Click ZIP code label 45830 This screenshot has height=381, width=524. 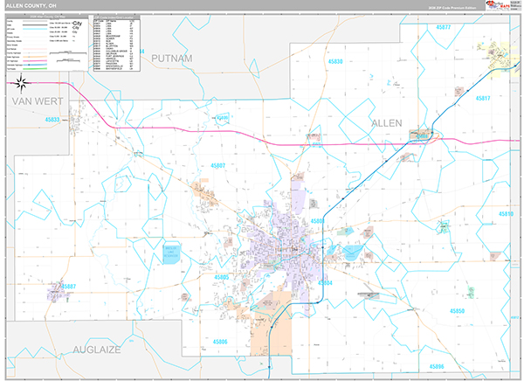(335, 61)
